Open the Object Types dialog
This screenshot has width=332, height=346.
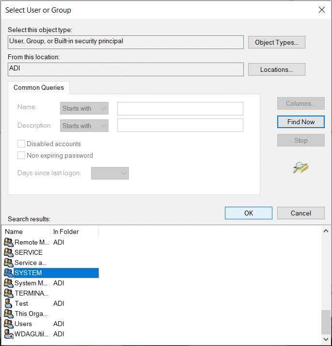click(x=277, y=42)
